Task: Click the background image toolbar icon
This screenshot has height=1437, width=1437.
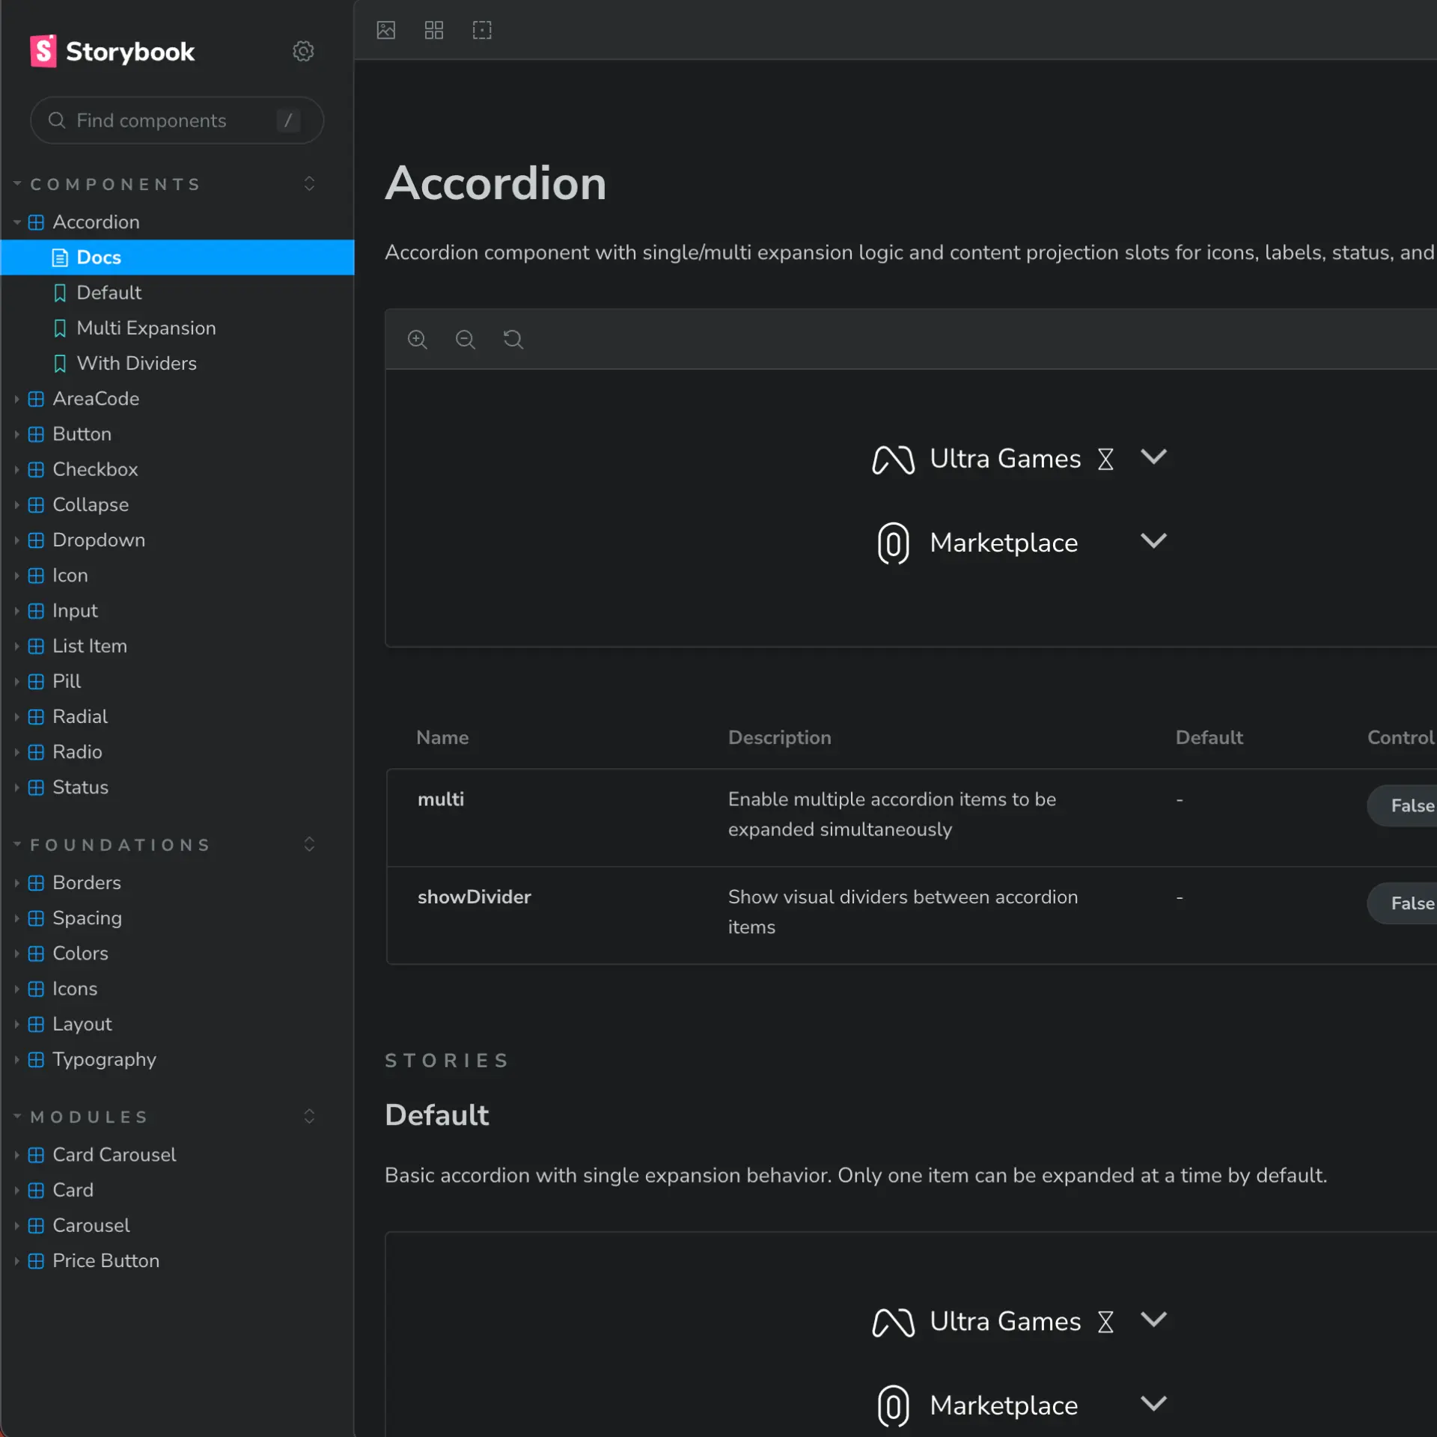Action: tap(386, 30)
